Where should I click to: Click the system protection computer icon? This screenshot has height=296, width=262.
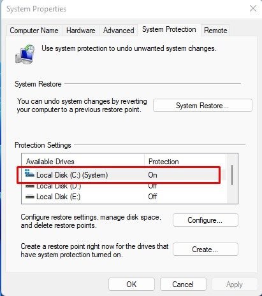25,54
